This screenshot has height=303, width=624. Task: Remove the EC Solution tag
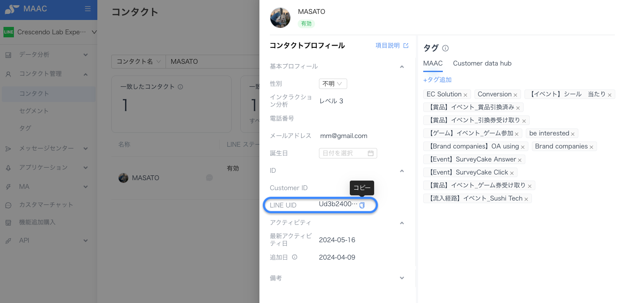(x=465, y=95)
